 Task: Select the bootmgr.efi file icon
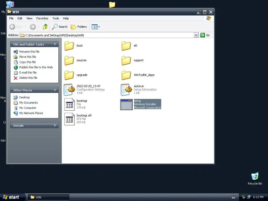[x=69, y=119]
